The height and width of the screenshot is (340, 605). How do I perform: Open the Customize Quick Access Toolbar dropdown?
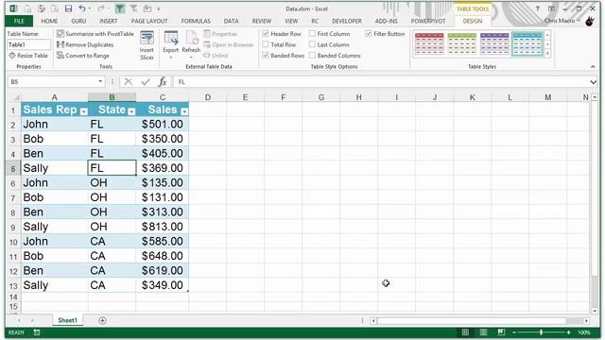(159, 8)
